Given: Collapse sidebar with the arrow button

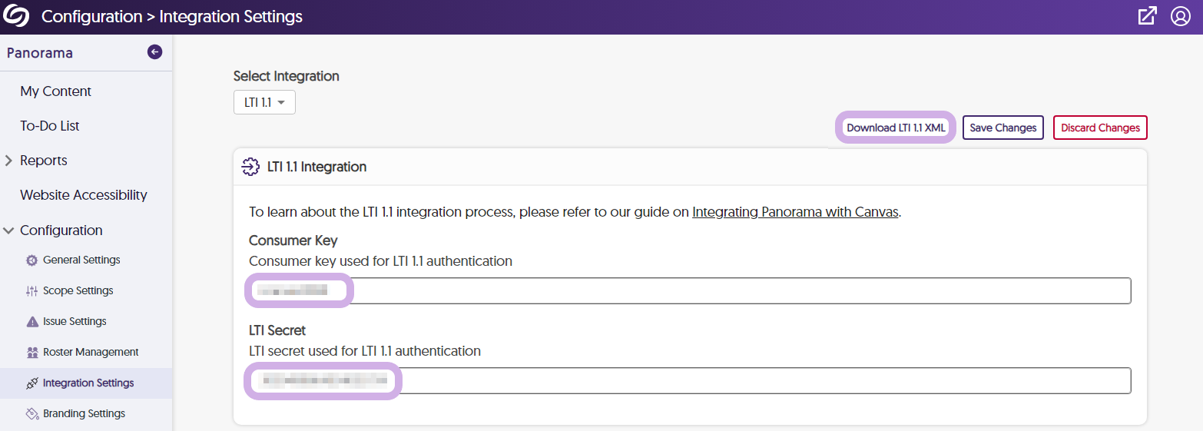Looking at the screenshot, I should (154, 52).
